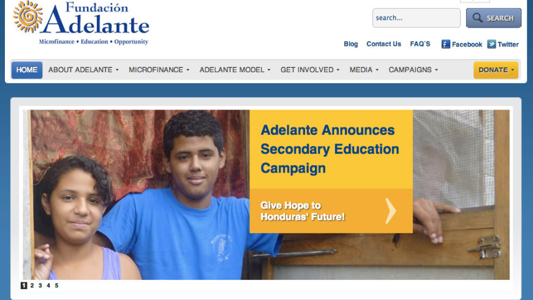Image resolution: width=533 pixels, height=300 pixels.
Task: Go to slide 2 of the slideshow
Action: (32, 285)
